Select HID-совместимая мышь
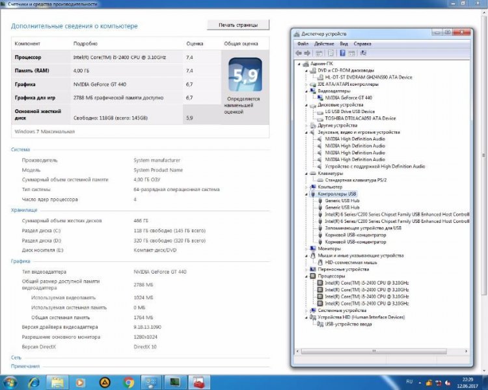 351,262
